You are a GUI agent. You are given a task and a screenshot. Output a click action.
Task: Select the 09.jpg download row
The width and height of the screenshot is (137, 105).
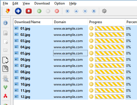[x=75, y=78]
